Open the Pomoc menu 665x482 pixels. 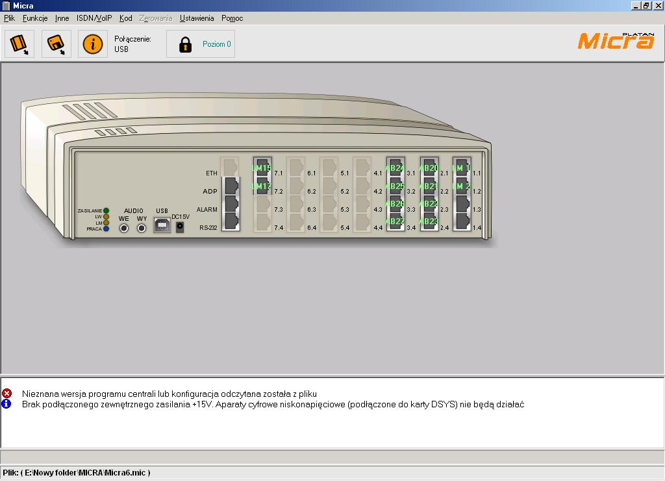(x=232, y=18)
